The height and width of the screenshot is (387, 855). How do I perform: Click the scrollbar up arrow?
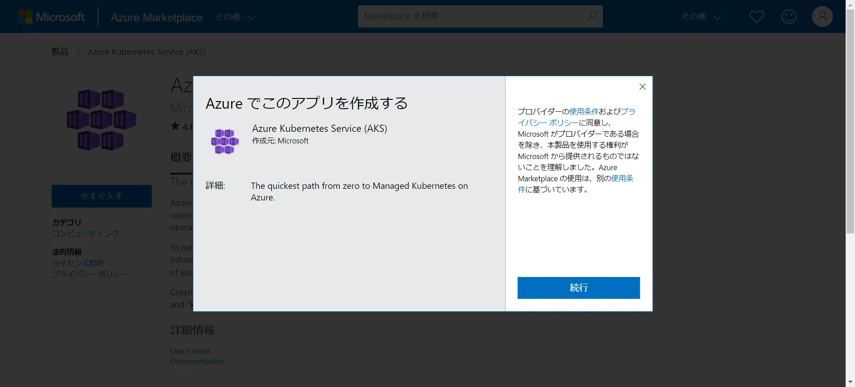point(850,4)
